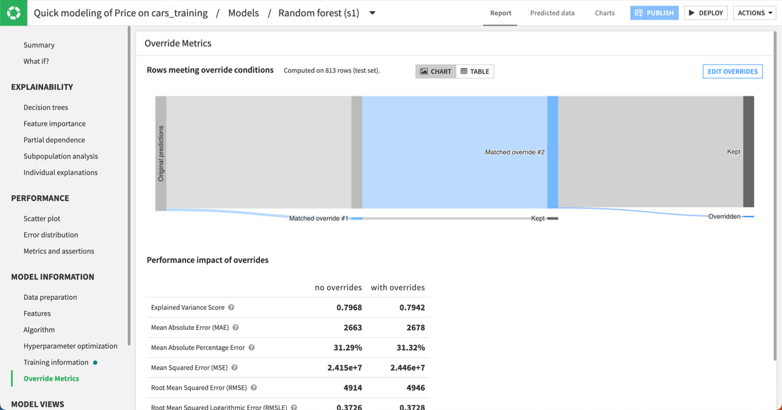This screenshot has width=782, height=410.
Task: Click the Mean Absolute Error help icon
Action: 236,327
